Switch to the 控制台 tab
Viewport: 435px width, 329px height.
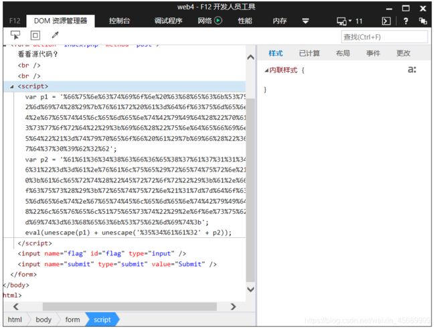coord(119,21)
